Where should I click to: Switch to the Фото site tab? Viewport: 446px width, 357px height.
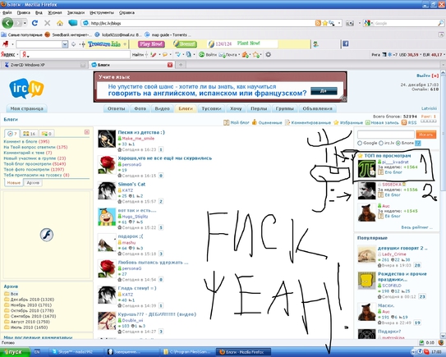coord(140,108)
